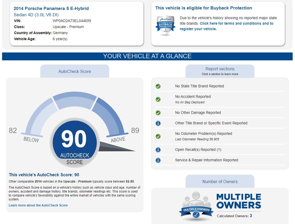
Task: Open Buyback Protection terms and conditions link
Action: coord(236,23)
